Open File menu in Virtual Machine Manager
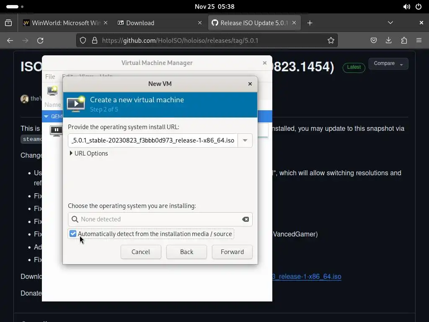Image resolution: width=429 pixels, height=322 pixels. (x=50, y=76)
